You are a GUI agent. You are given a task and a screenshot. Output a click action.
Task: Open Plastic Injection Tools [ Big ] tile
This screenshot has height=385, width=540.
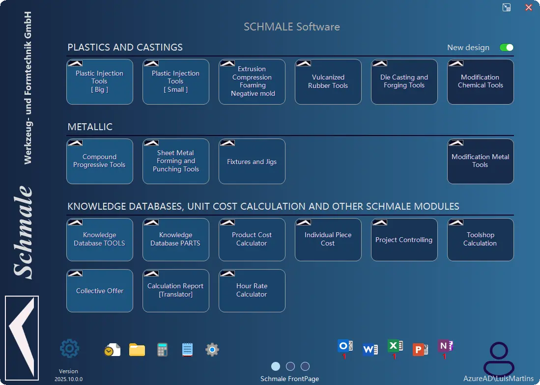pos(100,82)
